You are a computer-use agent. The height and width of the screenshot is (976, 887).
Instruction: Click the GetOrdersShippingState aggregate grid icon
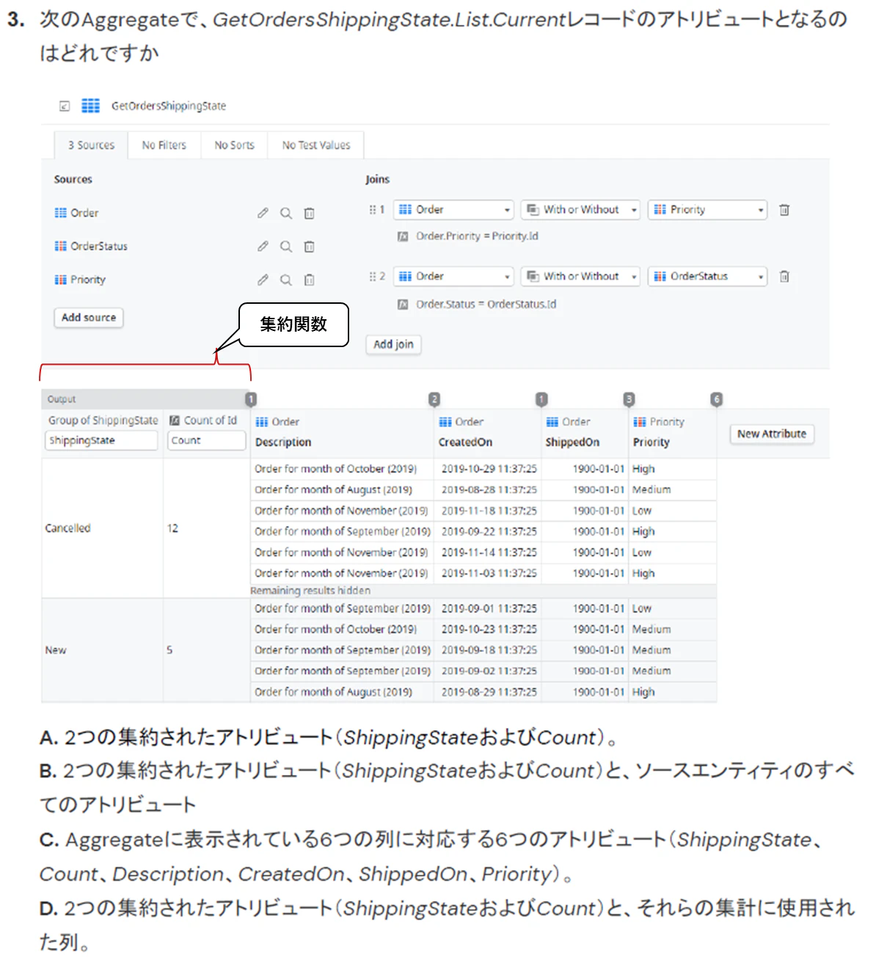point(90,106)
